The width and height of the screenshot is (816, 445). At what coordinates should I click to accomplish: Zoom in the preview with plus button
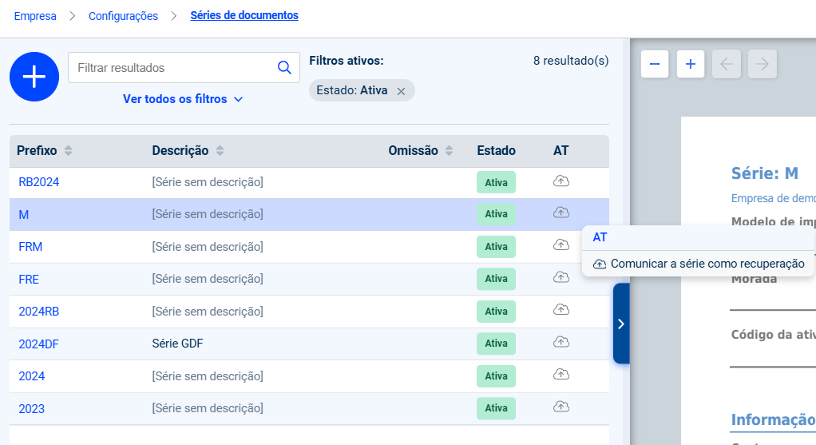coord(691,64)
